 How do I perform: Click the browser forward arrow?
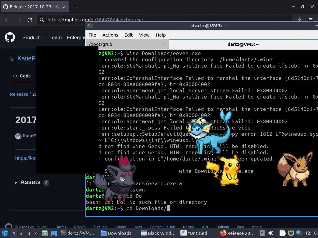(19, 20)
